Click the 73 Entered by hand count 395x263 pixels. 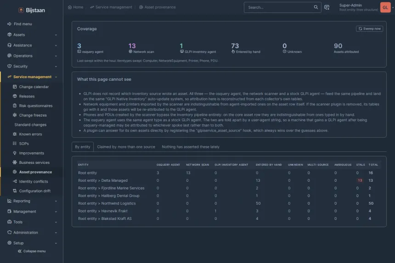pos(235,46)
